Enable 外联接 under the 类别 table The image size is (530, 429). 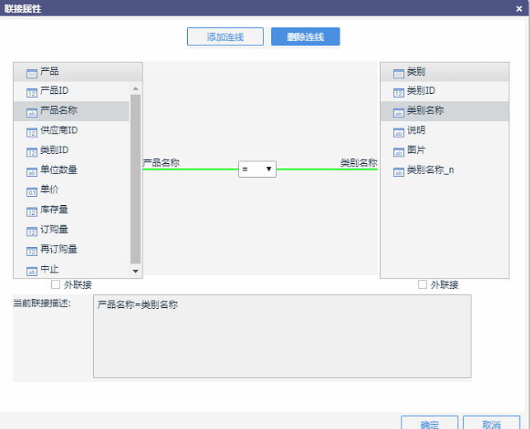point(422,284)
